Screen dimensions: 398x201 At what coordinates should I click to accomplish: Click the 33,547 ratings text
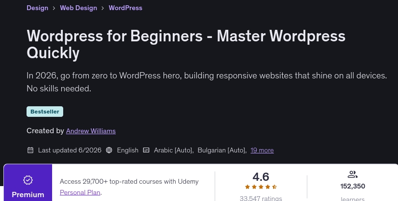pos(261,198)
